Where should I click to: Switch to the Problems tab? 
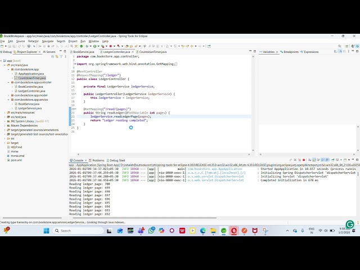[97, 160]
